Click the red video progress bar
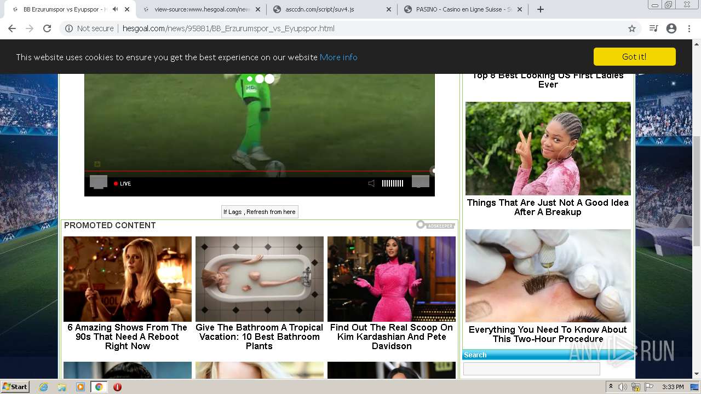 coord(258,171)
